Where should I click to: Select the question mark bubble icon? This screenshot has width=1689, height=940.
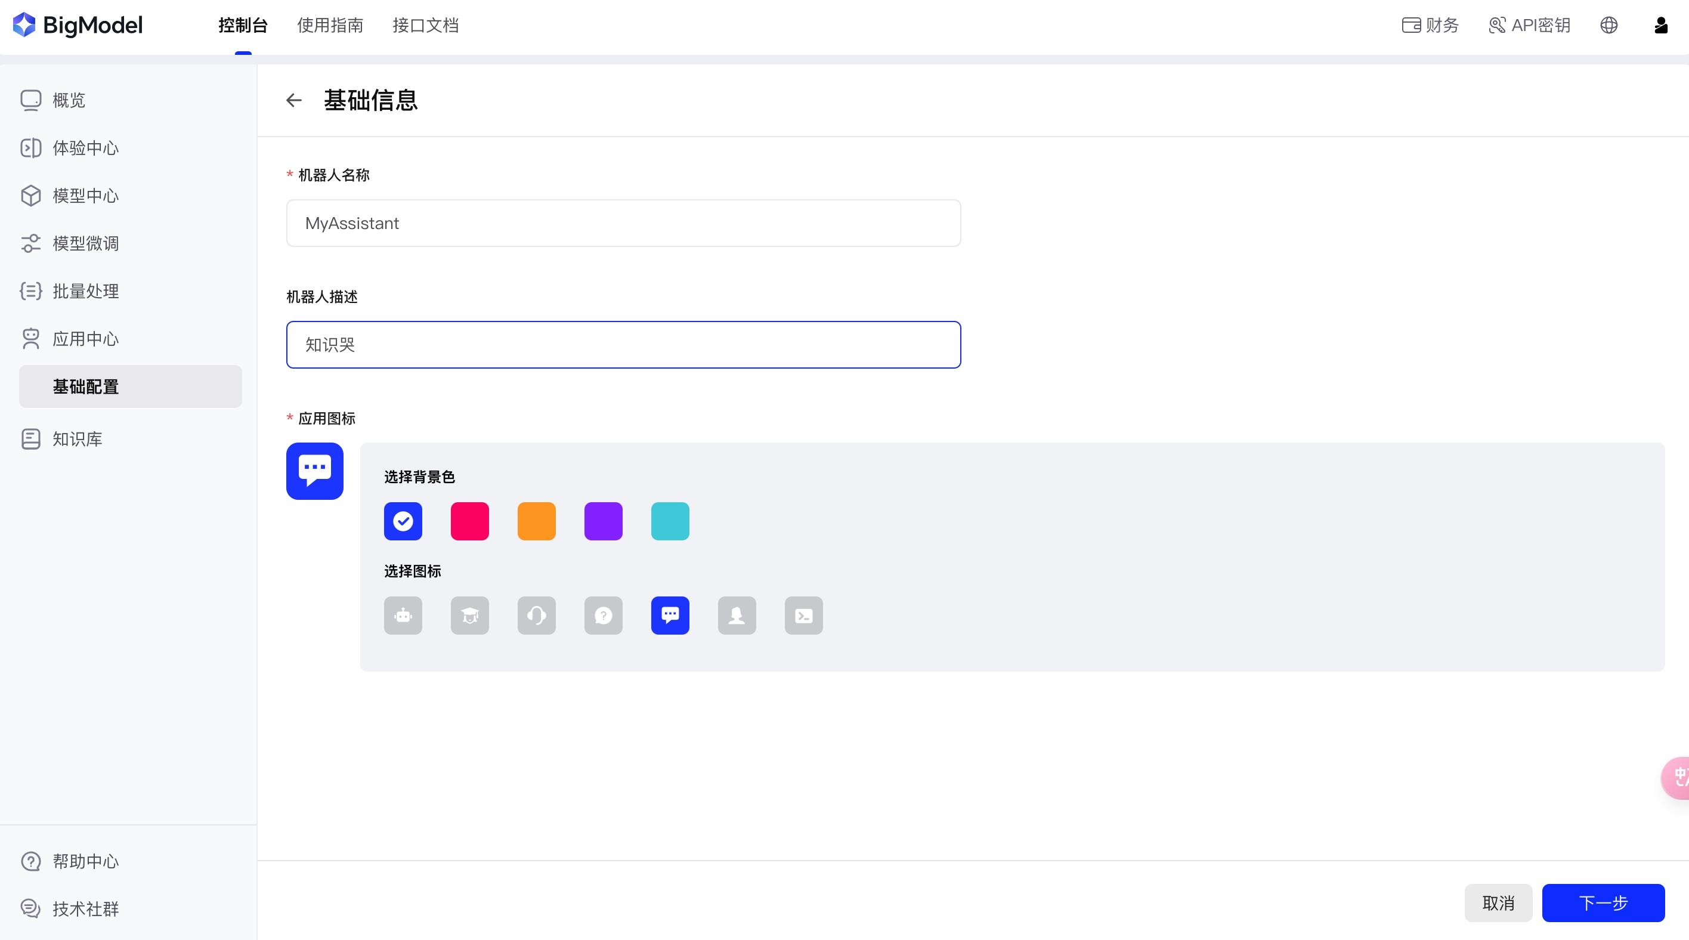603,615
